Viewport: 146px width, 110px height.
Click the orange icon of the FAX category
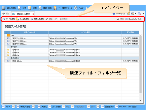coord(9,36)
